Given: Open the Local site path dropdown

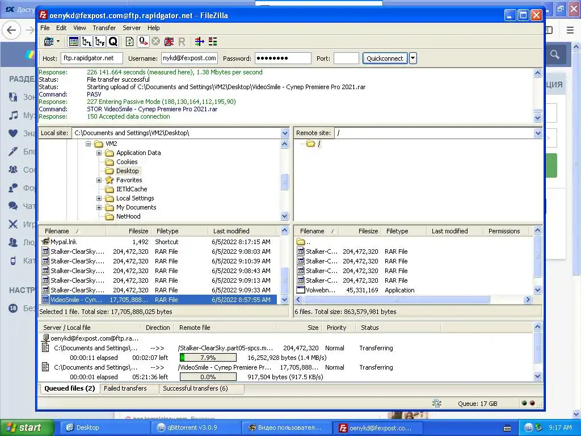Looking at the screenshot, I should [x=285, y=133].
